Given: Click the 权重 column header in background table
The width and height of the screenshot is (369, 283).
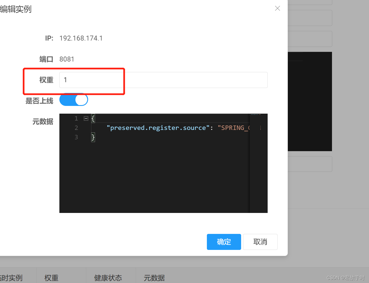Looking at the screenshot, I should 51,278.
